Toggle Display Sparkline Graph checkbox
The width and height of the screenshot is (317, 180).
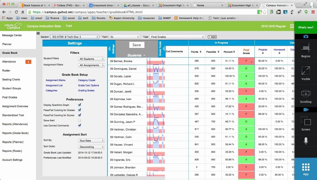79,105
